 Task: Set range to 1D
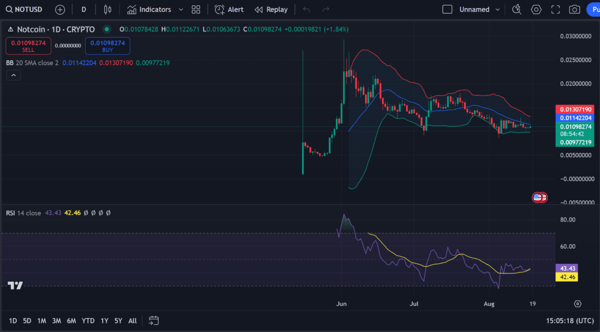coord(13,320)
